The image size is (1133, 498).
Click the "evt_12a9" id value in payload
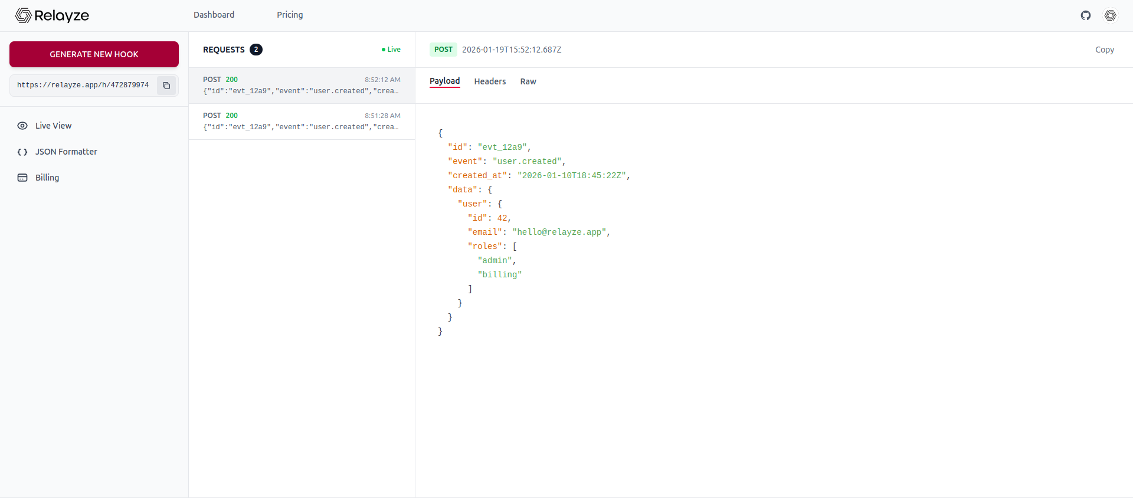pos(502,148)
